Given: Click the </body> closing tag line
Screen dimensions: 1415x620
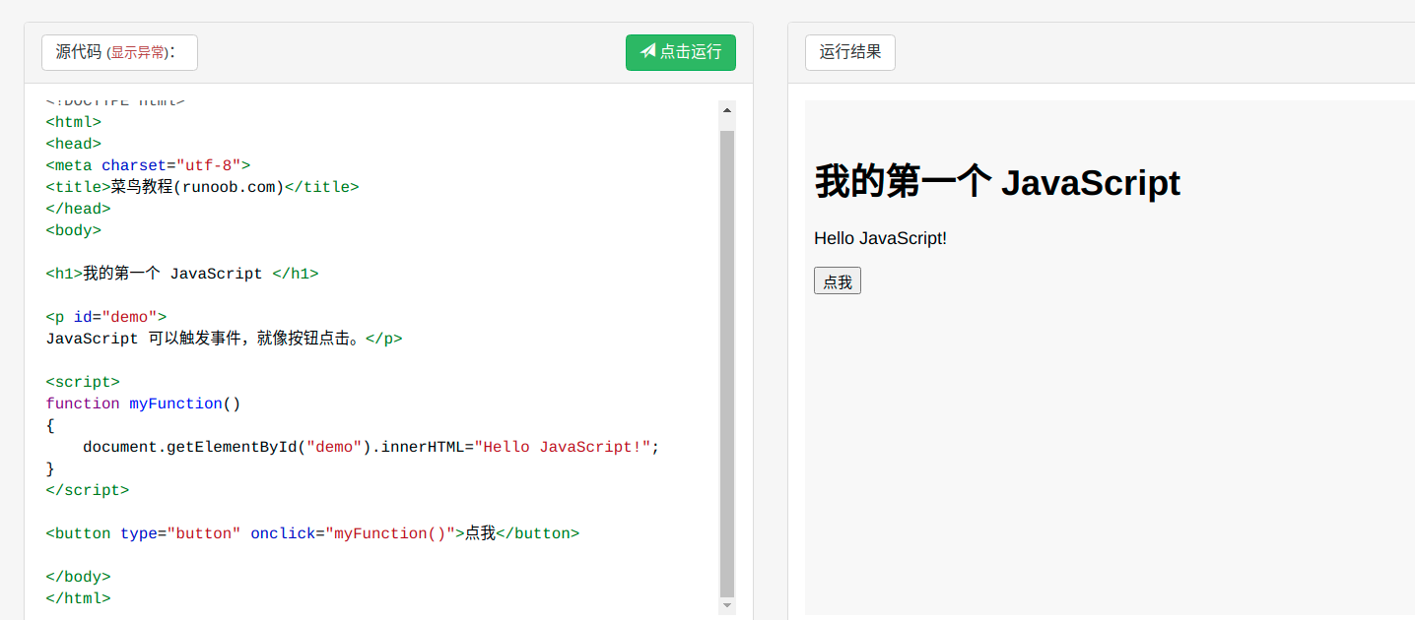Looking at the screenshot, I should [78, 577].
